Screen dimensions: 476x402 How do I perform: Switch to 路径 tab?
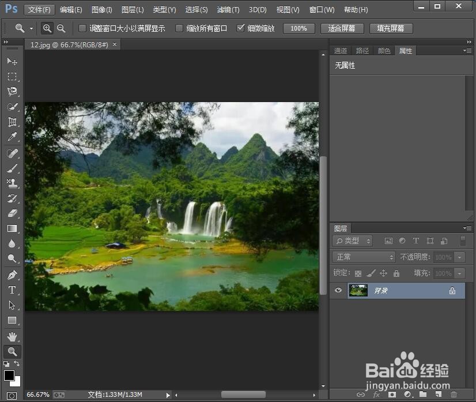(362, 51)
